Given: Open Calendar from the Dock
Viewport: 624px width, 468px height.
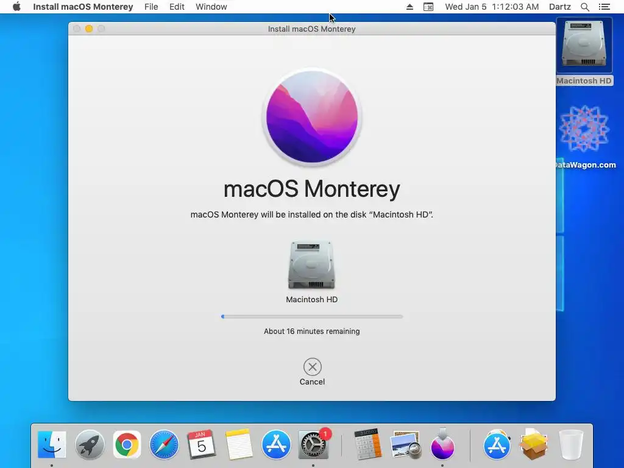Looking at the screenshot, I should click(x=201, y=444).
